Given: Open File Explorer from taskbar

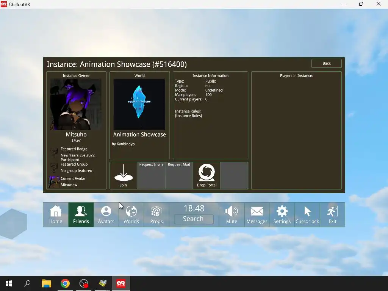Looking at the screenshot, I should [46, 283].
